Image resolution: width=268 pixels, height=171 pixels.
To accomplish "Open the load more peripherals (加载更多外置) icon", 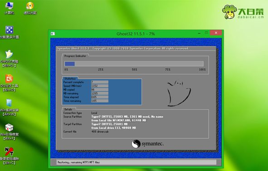I will tap(9, 32).
